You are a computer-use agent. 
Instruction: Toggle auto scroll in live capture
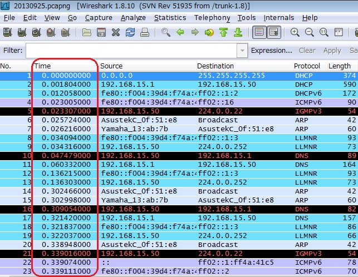pyautogui.click(x=274, y=32)
